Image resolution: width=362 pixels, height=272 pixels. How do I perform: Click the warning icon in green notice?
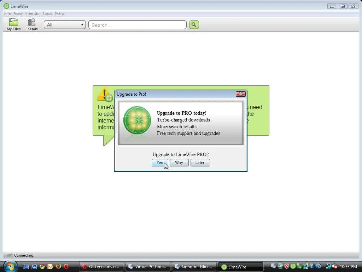click(x=104, y=94)
